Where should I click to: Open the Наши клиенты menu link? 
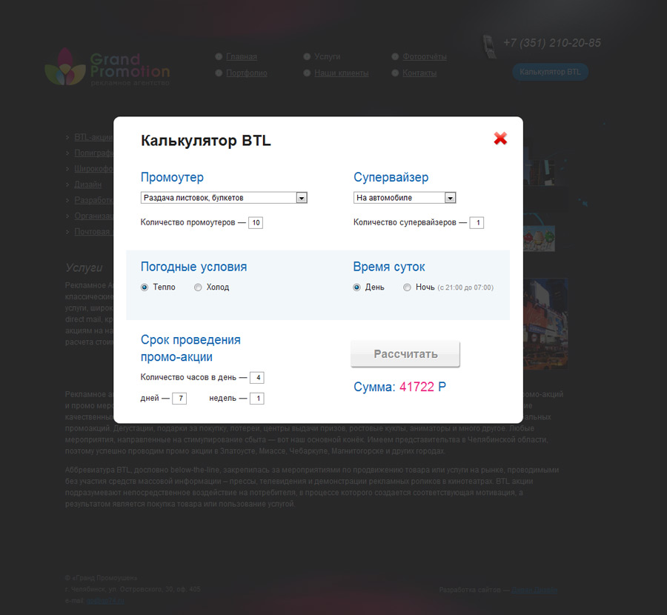coord(341,73)
